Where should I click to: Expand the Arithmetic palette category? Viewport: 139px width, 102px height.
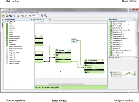pos(109,26)
